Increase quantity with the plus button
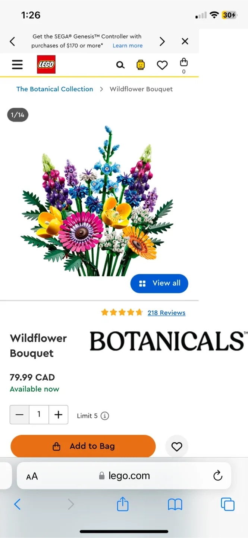 tap(58, 415)
